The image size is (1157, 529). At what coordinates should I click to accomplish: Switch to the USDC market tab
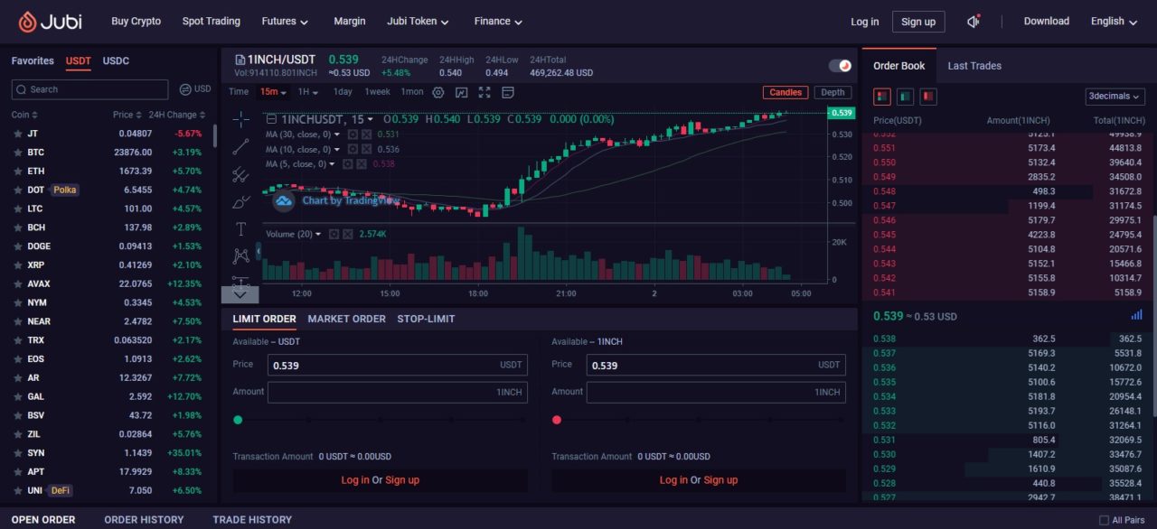116,61
